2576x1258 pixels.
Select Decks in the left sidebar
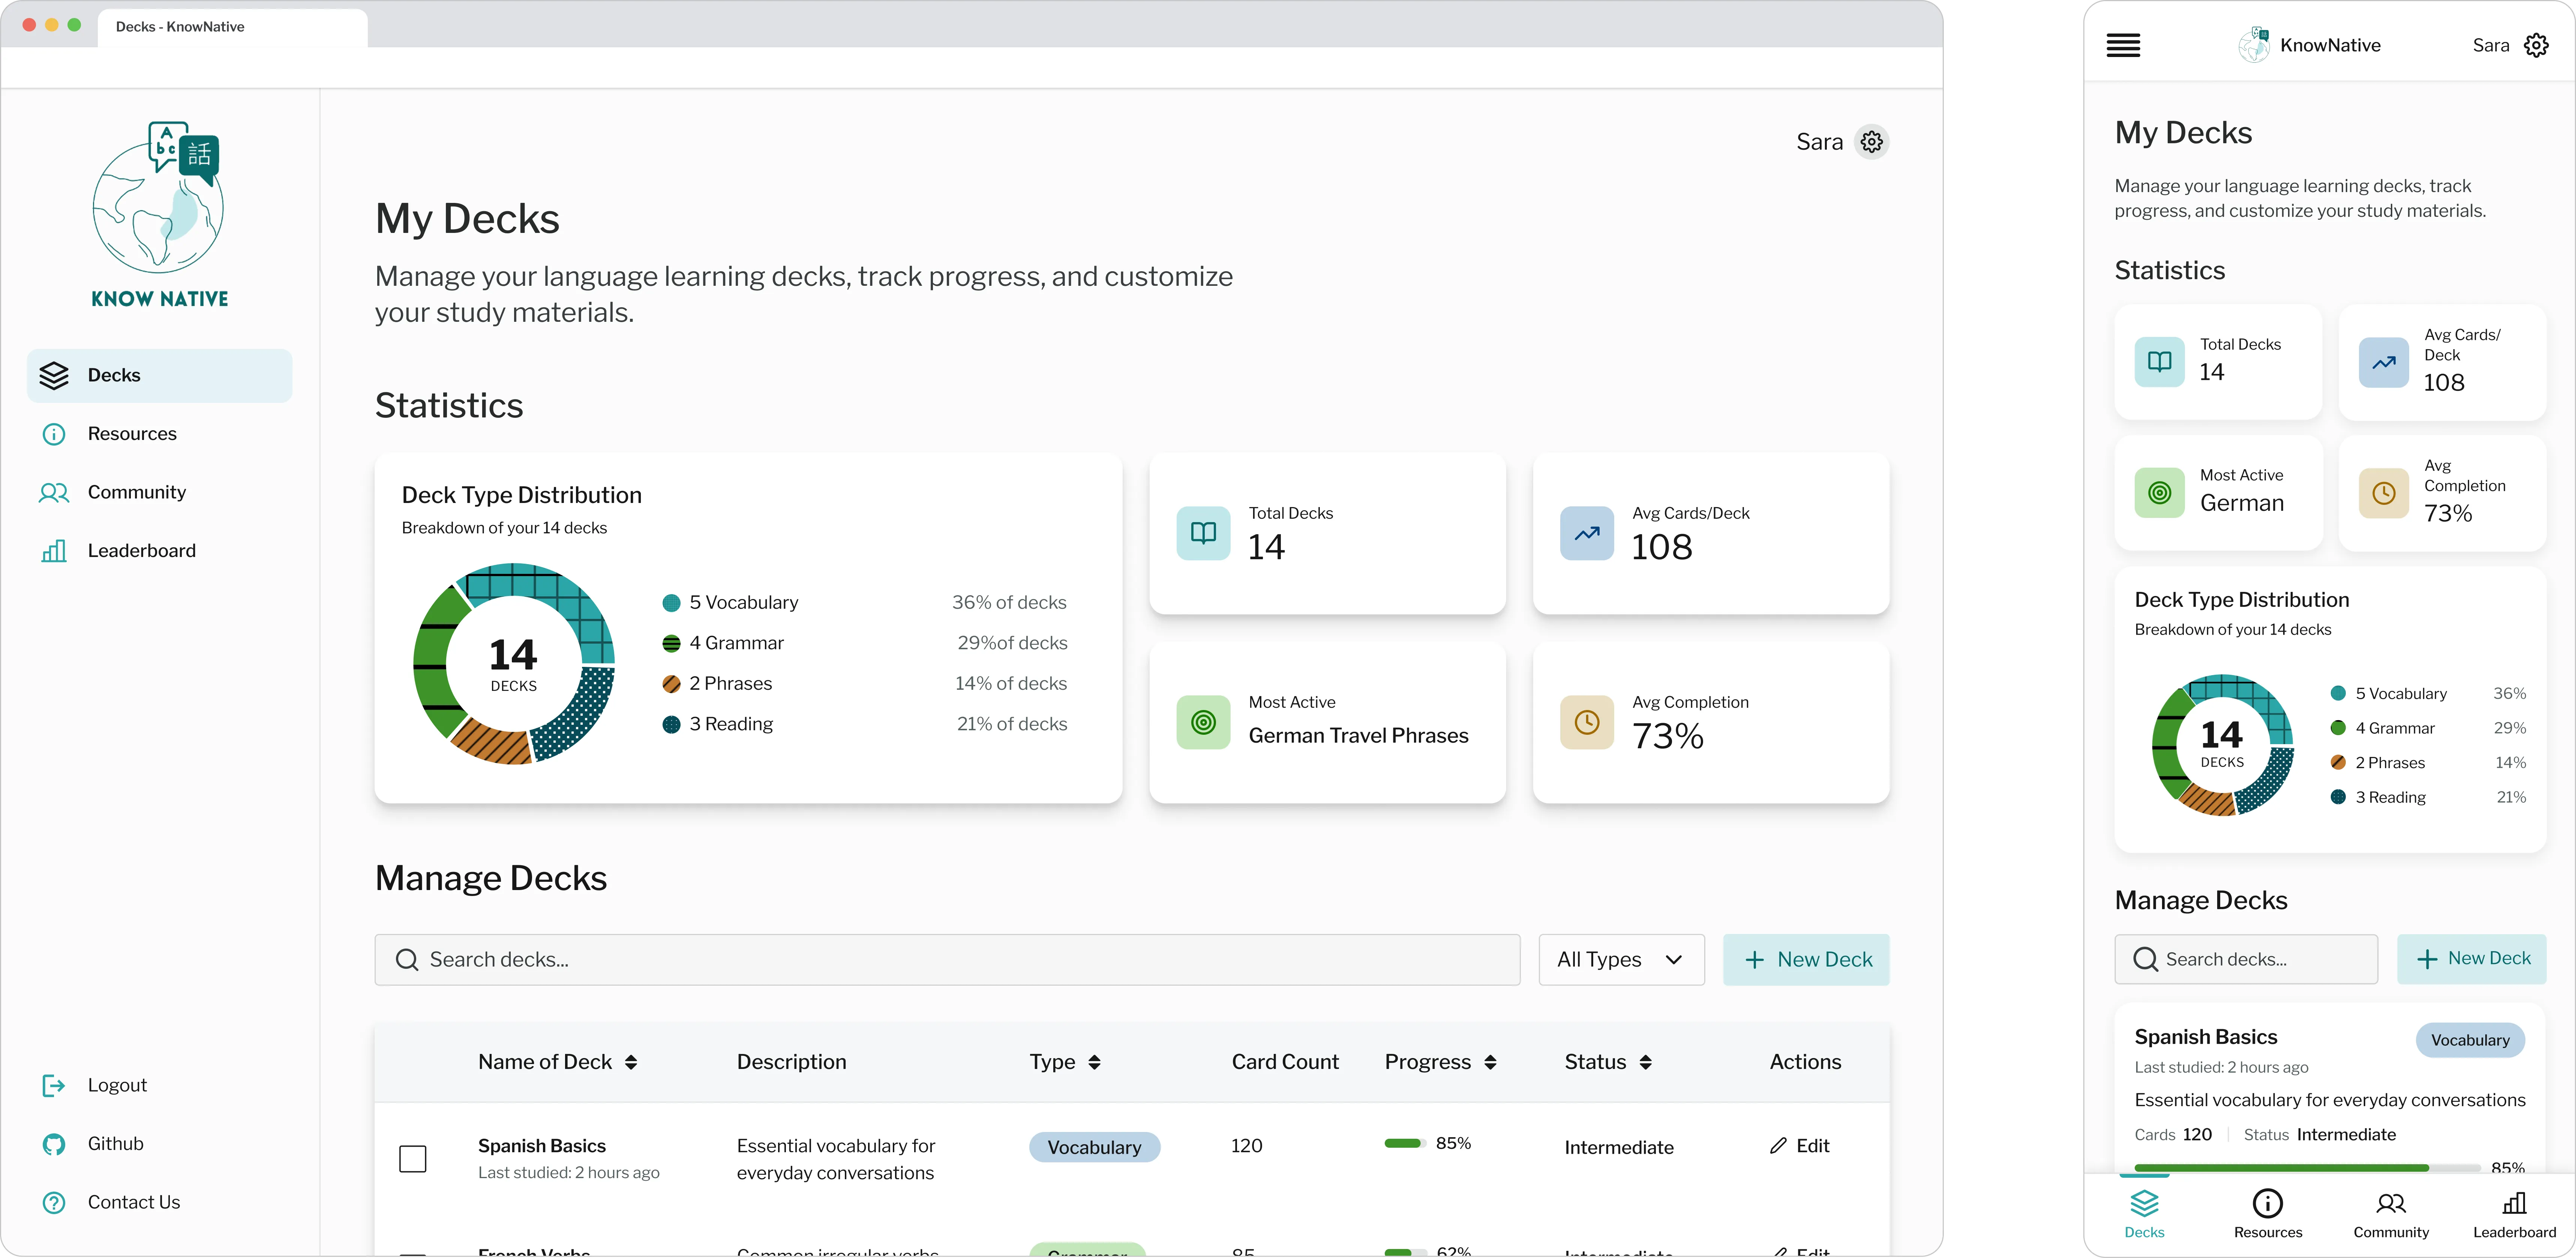[160, 376]
